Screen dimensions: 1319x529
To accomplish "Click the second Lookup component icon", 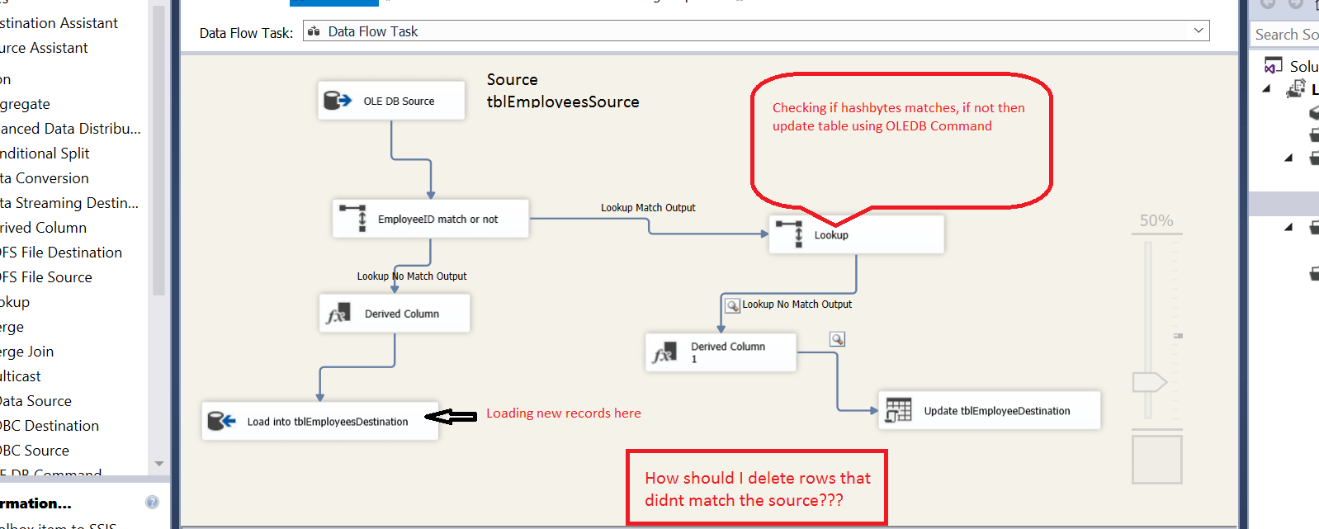I will coord(789,234).
